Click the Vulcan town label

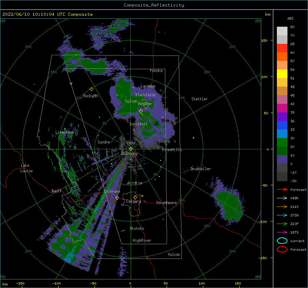[174, 254]
